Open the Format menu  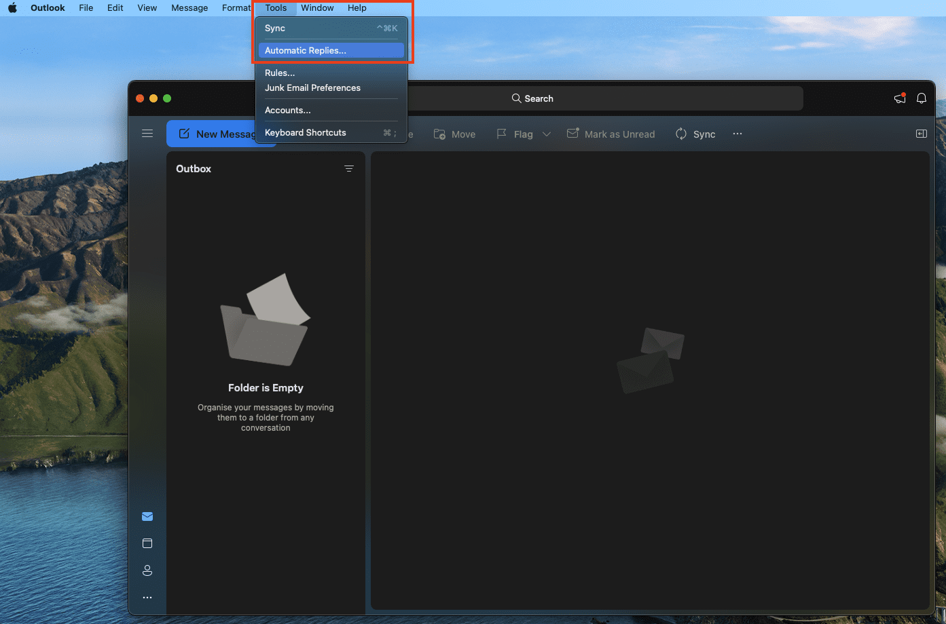tap(236, 8)
